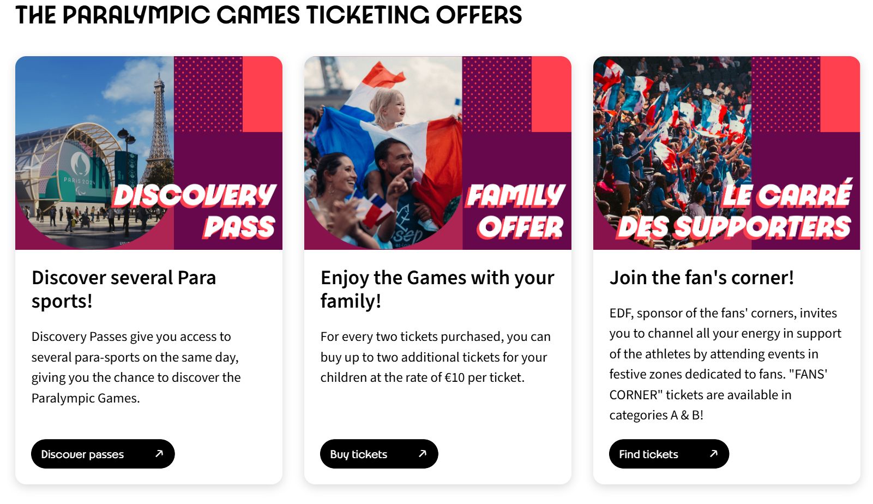873x504 pixels.
Task: Click the Find tickets button
Action: pyautogui.click(x=669, y=454)
